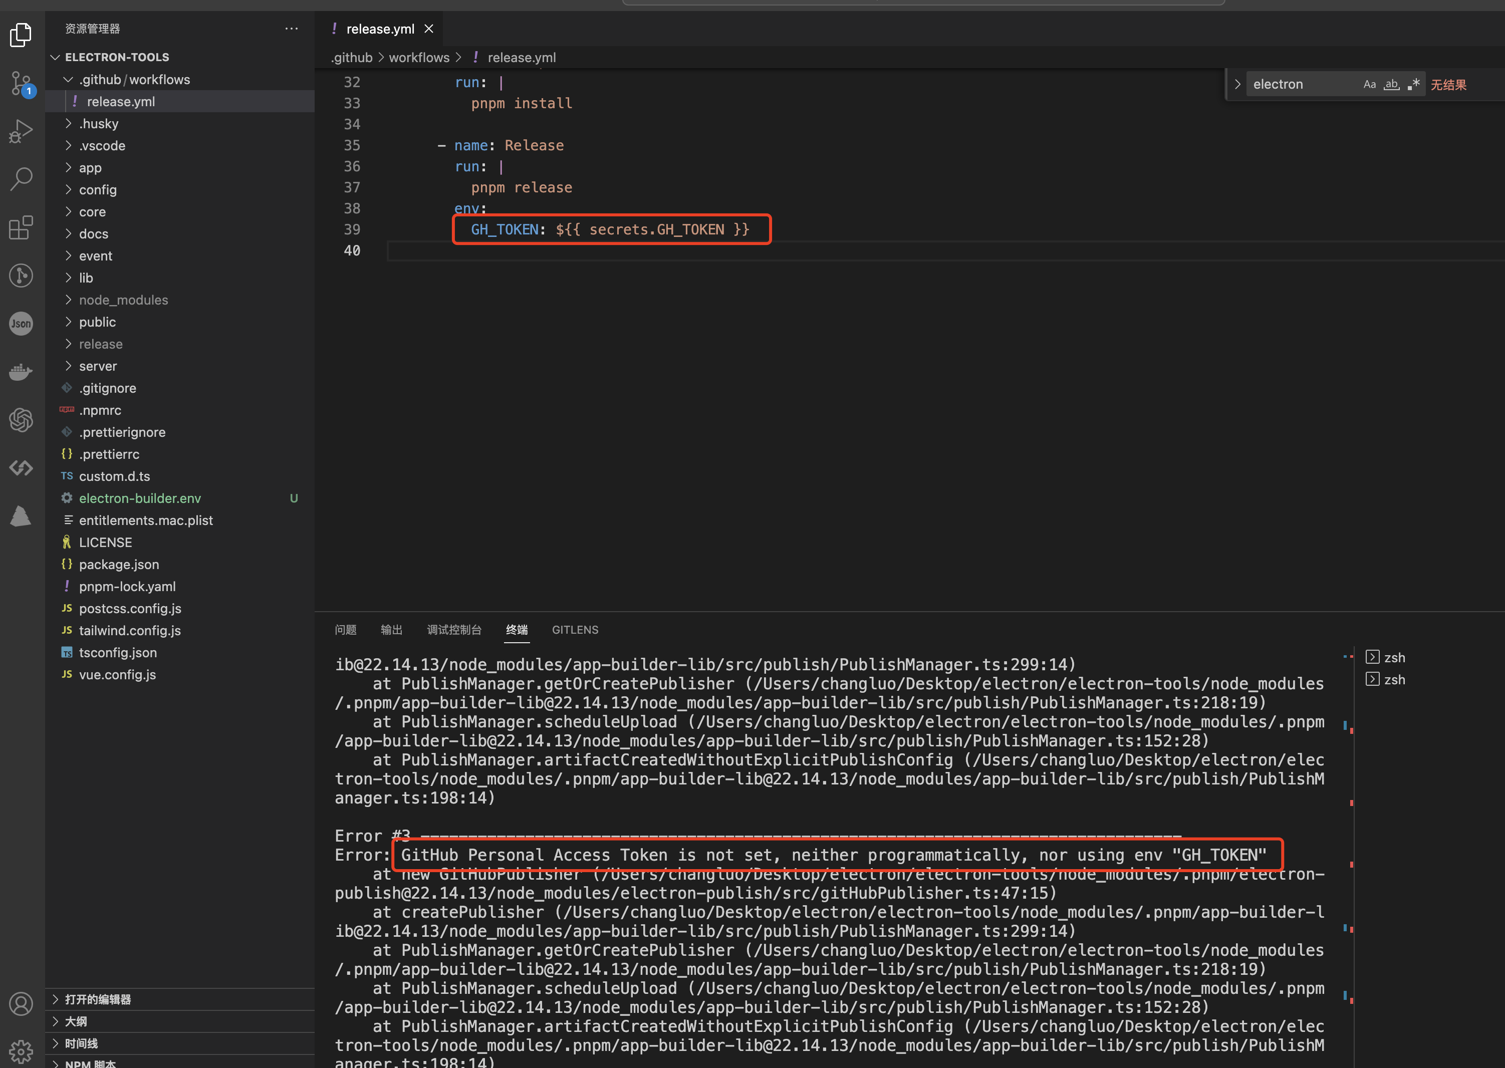This screenshot has width=1505, height=1068.
Task: Expand the search widget replace field
Action: pos(1237,84)
